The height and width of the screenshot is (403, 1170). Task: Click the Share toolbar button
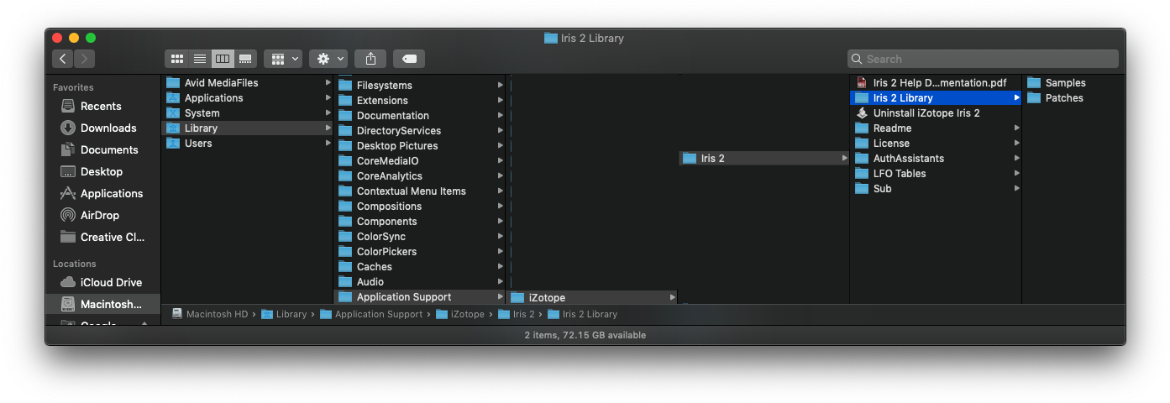pos(370,59)
